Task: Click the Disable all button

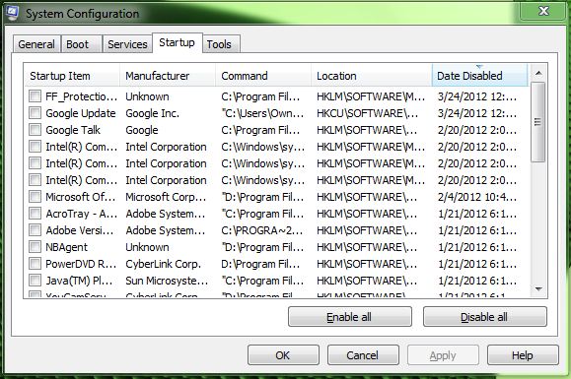Action: (x=484, y=317)
